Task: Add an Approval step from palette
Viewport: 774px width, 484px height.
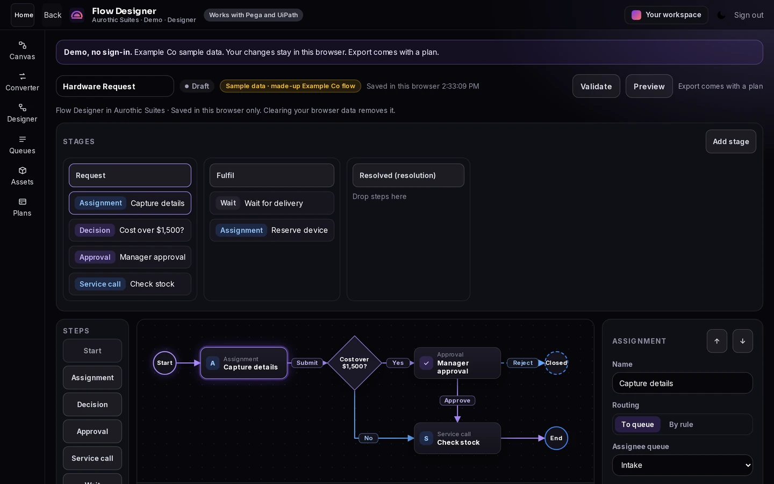Action: click(x=92, y=431)
